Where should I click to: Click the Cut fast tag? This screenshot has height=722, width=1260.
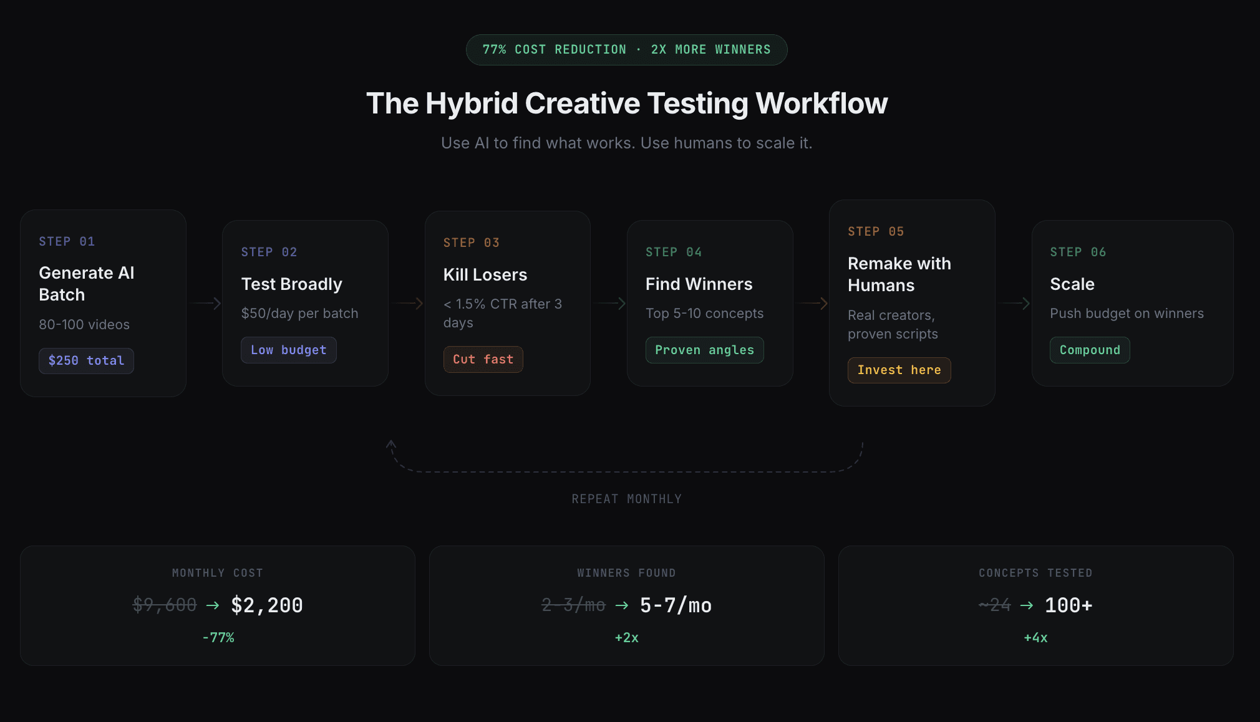[x=483, y=359]
